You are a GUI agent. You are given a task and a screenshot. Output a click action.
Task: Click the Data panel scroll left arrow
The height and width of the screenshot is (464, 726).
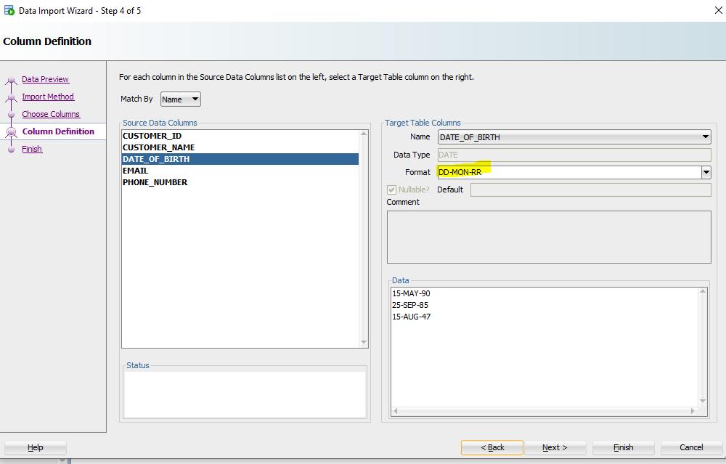pos(396,411)
